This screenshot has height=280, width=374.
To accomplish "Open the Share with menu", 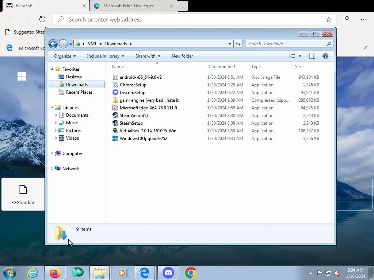I will coord(148,56).
